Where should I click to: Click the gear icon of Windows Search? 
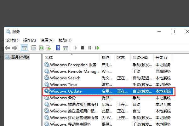point(47,78)
